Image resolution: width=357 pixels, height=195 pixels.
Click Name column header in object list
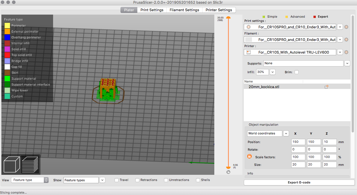273,81
